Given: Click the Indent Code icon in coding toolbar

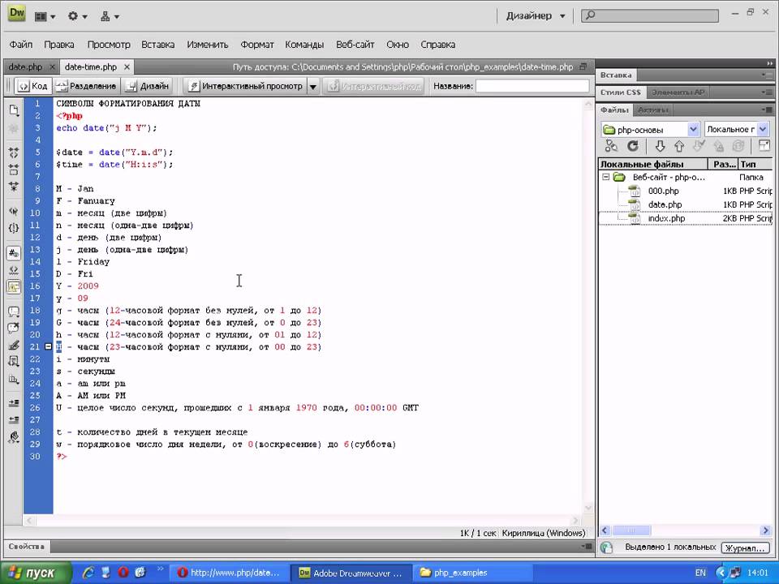Looking at the screenshot, I should (14, 402).
